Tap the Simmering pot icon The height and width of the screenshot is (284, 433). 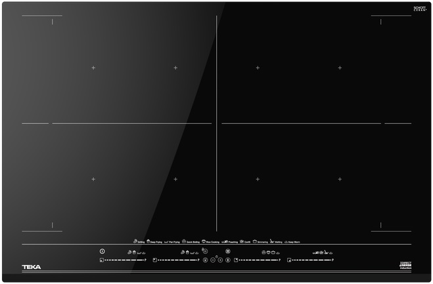(x=255, y=241)
